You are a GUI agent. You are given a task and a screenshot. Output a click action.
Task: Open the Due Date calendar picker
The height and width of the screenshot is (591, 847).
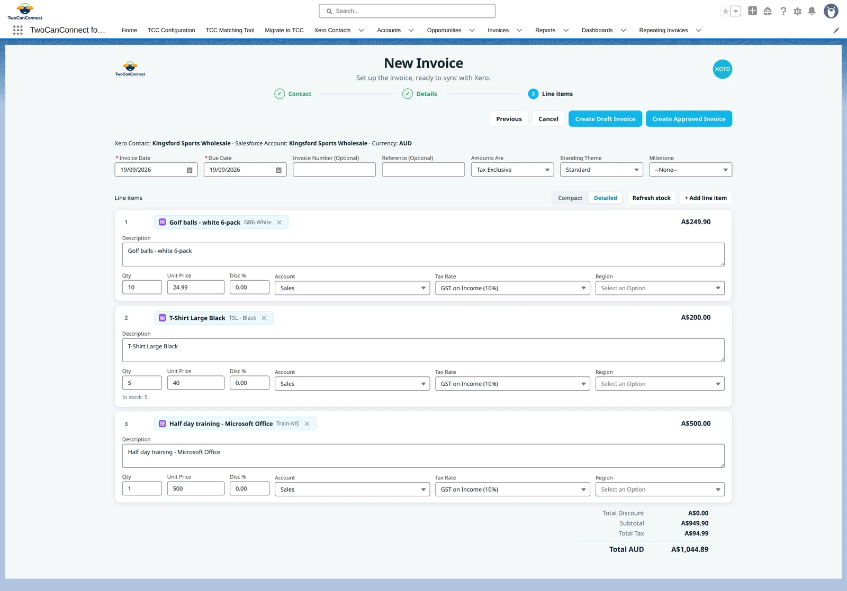pos(278,170)
